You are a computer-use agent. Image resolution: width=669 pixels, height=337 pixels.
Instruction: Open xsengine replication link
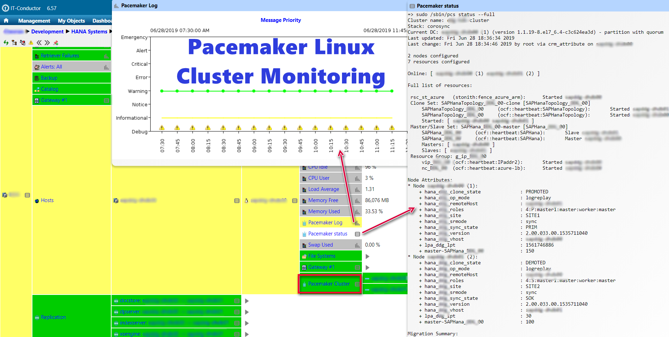click(x=130, y=334)
